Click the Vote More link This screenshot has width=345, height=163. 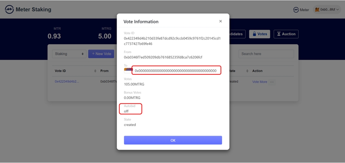259,82
